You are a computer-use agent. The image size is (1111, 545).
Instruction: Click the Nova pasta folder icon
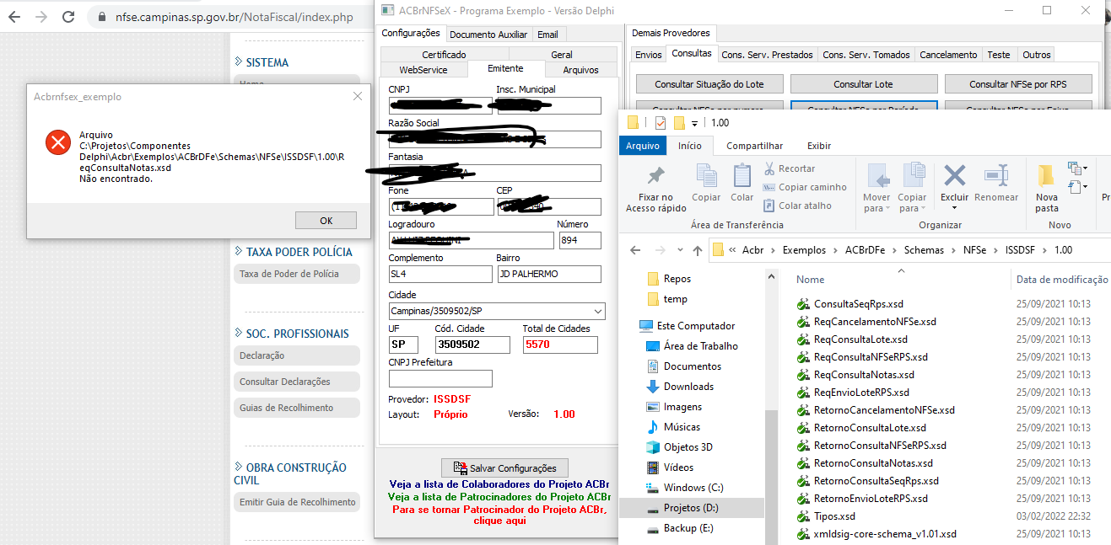[x=1047, y=175]
